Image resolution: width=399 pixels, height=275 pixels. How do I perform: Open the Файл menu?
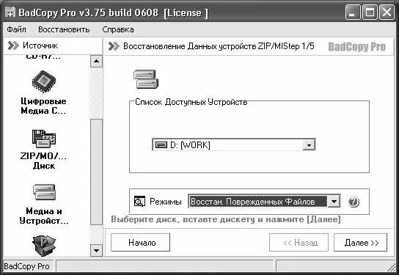click(x=16, y=29)
